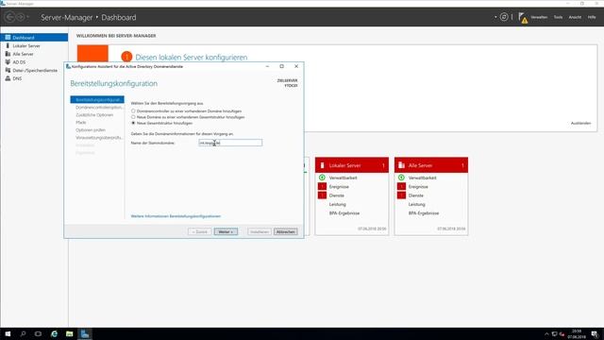
Task: Open the Verwalten menu
Action: click(x=539, y=17)
